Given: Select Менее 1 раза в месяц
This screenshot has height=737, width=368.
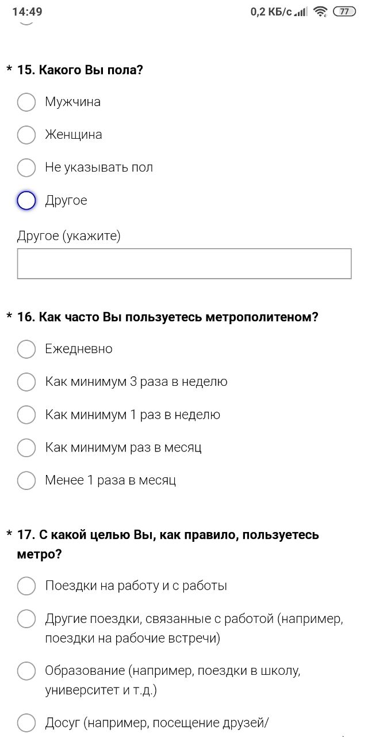Looking at the screenshot, I should point(26,480).
